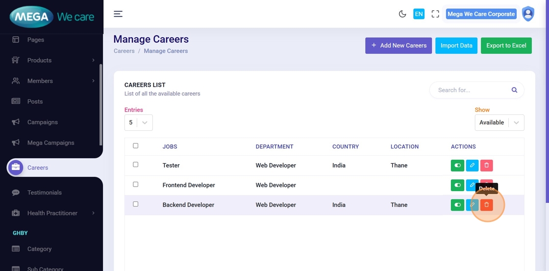Screen dimensions: 549x271
Task: Tick the select-all checkbox in header
Action: [136, 146]
